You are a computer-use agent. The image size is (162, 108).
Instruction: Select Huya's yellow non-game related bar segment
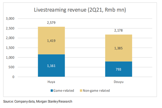coord(51,40)
